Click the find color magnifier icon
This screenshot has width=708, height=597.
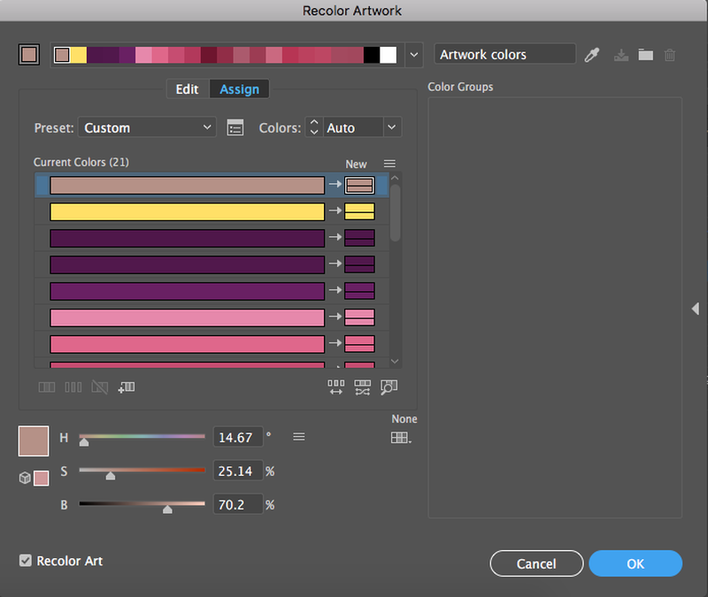coord(389,387)
